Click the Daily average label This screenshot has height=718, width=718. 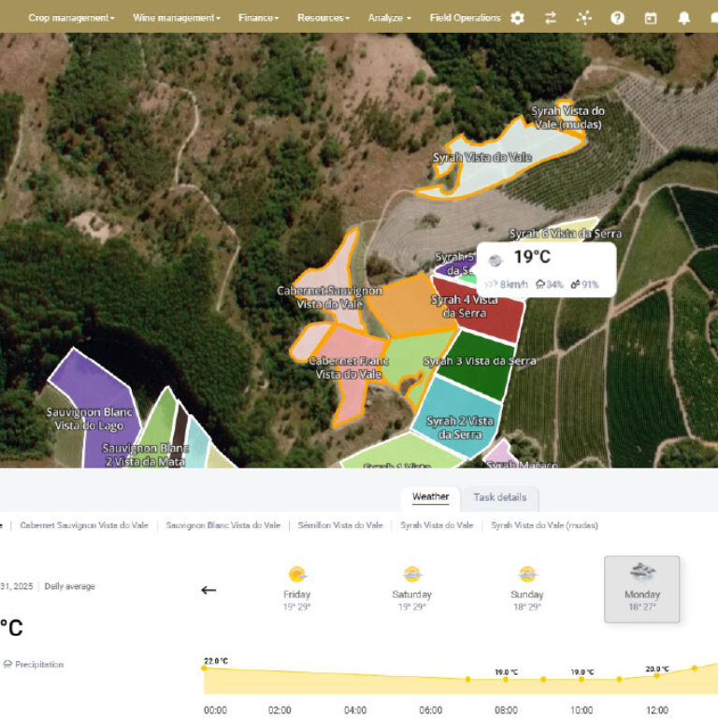(x=69, y=586)
